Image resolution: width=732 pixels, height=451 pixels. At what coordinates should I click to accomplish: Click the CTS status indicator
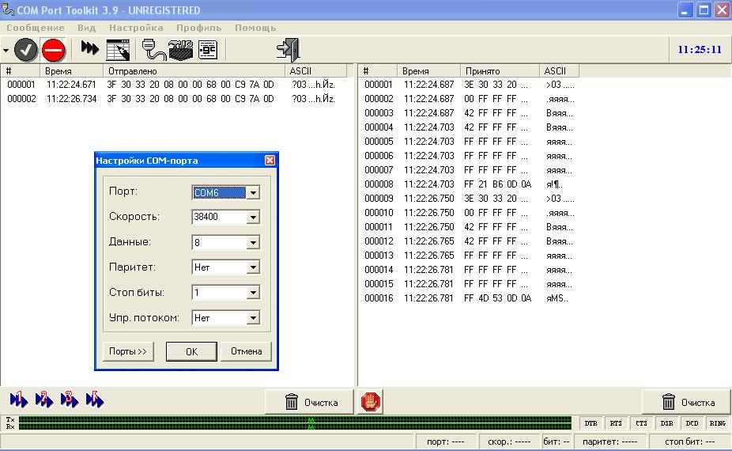click(x=641, y=423)
